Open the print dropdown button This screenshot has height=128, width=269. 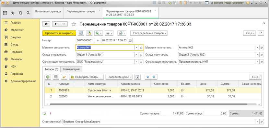109,33
